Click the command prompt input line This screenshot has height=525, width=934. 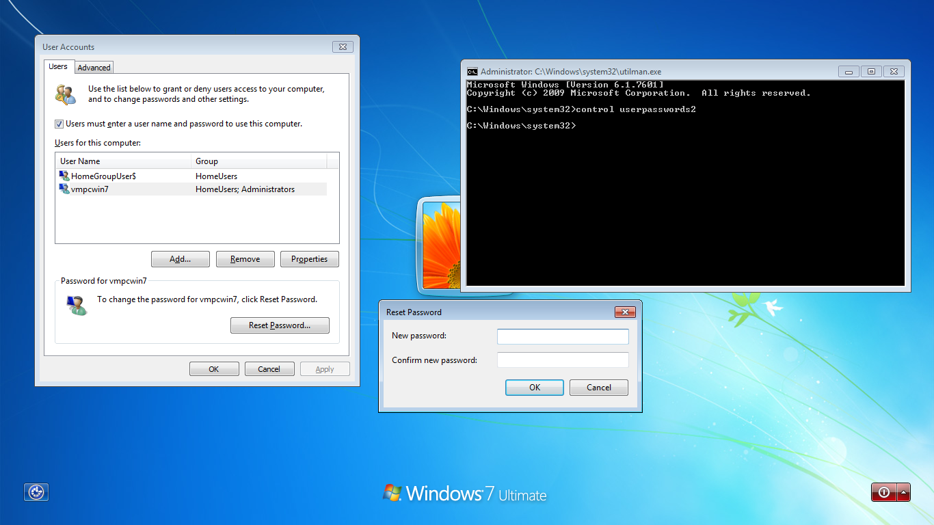pyautogui.click(x=522, y=126)
